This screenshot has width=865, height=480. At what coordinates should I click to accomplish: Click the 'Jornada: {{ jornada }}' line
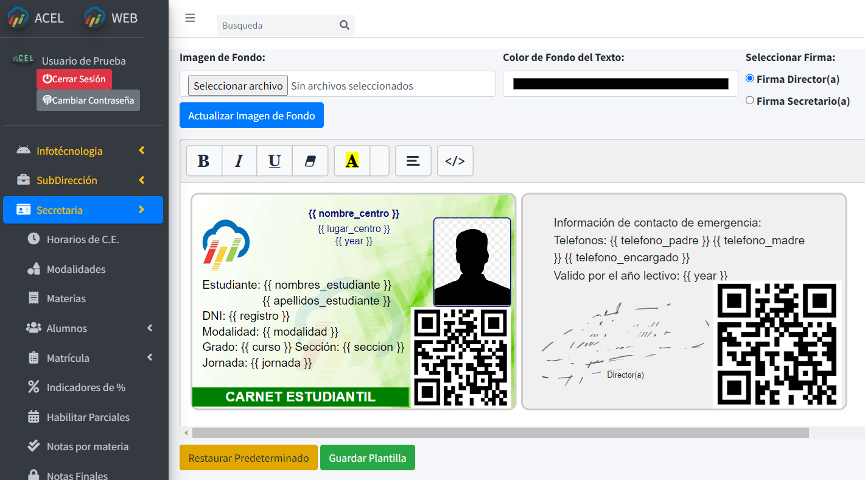tap(257, 362)
